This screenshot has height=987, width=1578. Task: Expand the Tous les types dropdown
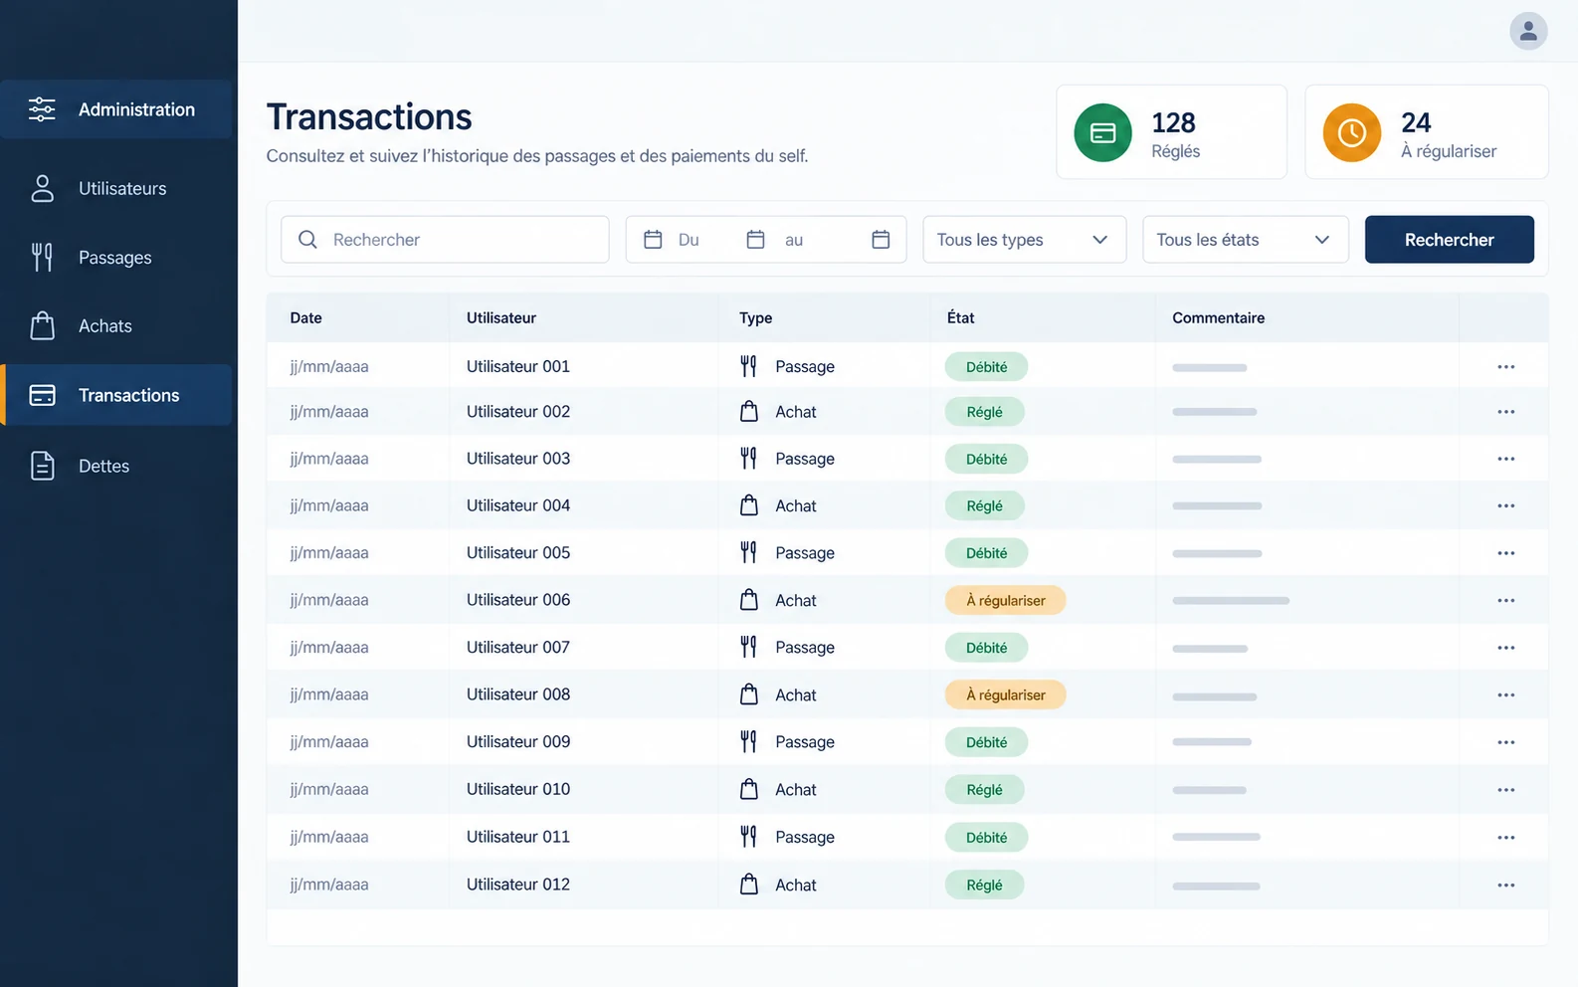[x=1024, y=240]
